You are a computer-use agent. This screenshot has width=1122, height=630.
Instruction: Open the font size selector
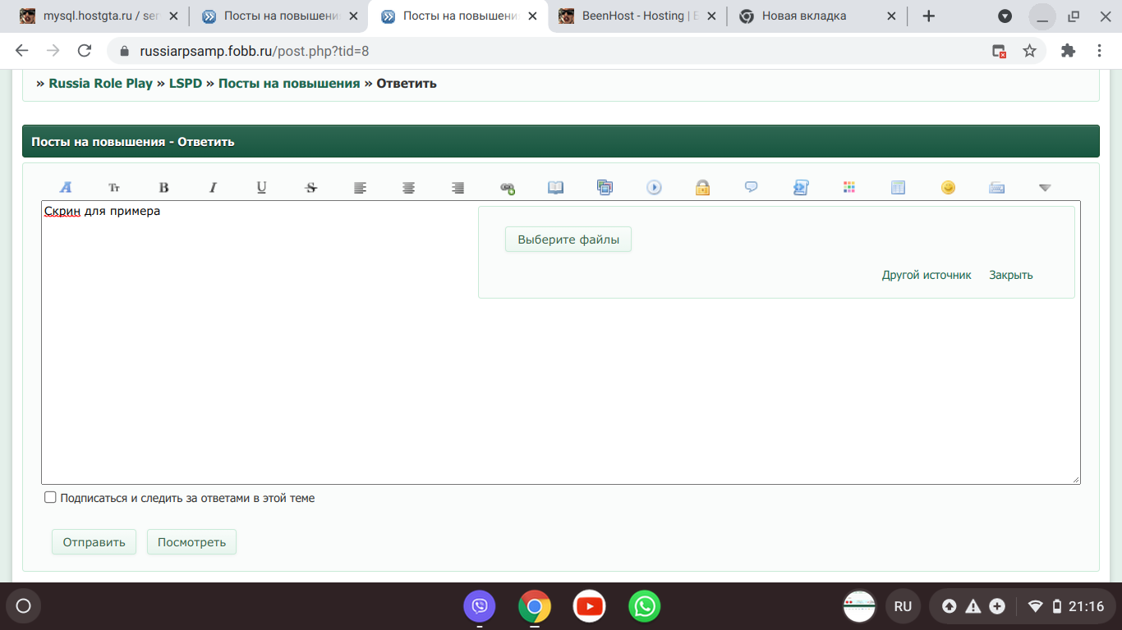[x=114, y=188]
